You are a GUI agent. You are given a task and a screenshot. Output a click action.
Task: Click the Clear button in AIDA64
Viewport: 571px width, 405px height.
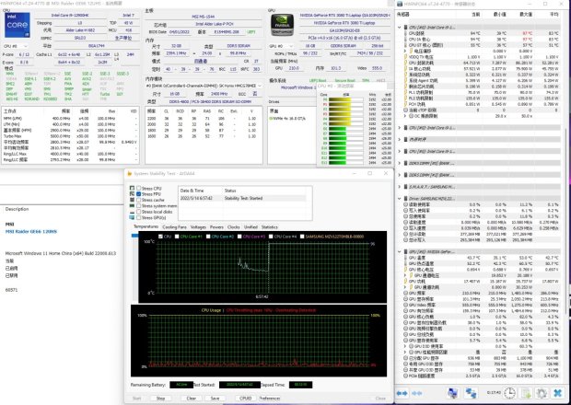tap(192, 399)
